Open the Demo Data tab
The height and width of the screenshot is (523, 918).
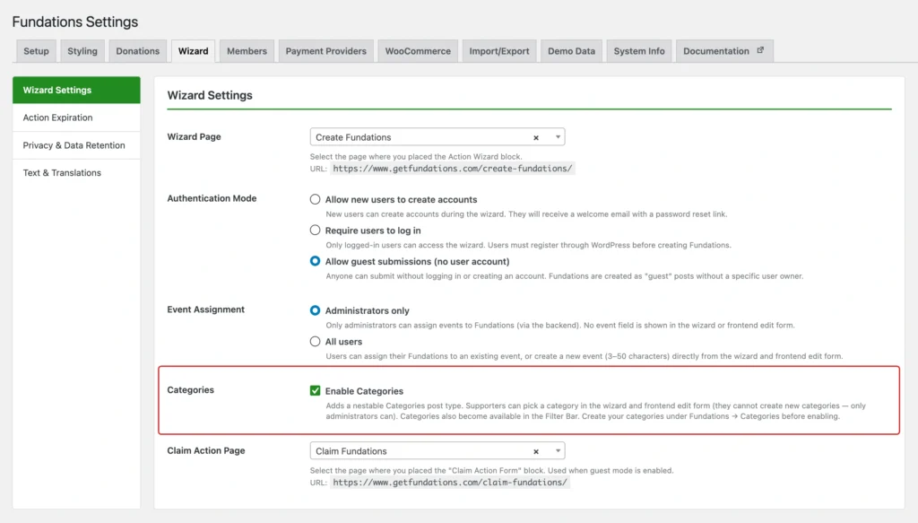[571, 51]
